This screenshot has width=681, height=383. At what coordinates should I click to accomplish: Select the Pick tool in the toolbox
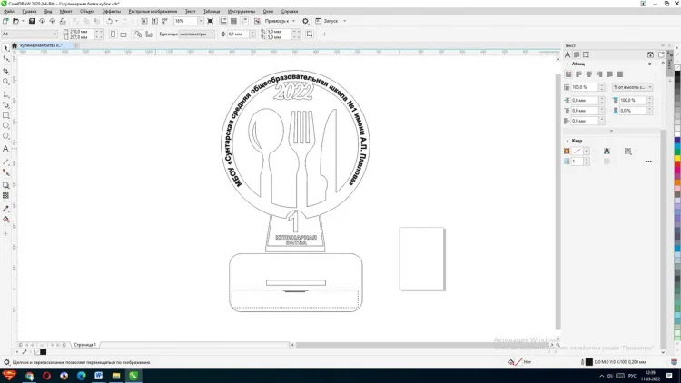5,47
